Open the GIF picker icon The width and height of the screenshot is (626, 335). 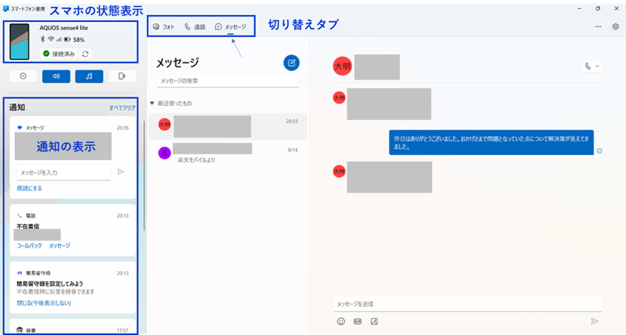pos(358,321)
